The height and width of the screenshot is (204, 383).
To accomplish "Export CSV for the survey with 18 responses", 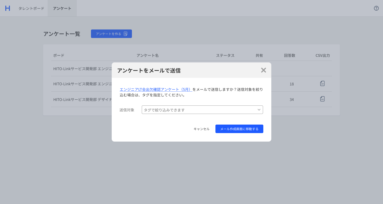I will [x=322, y=84].
